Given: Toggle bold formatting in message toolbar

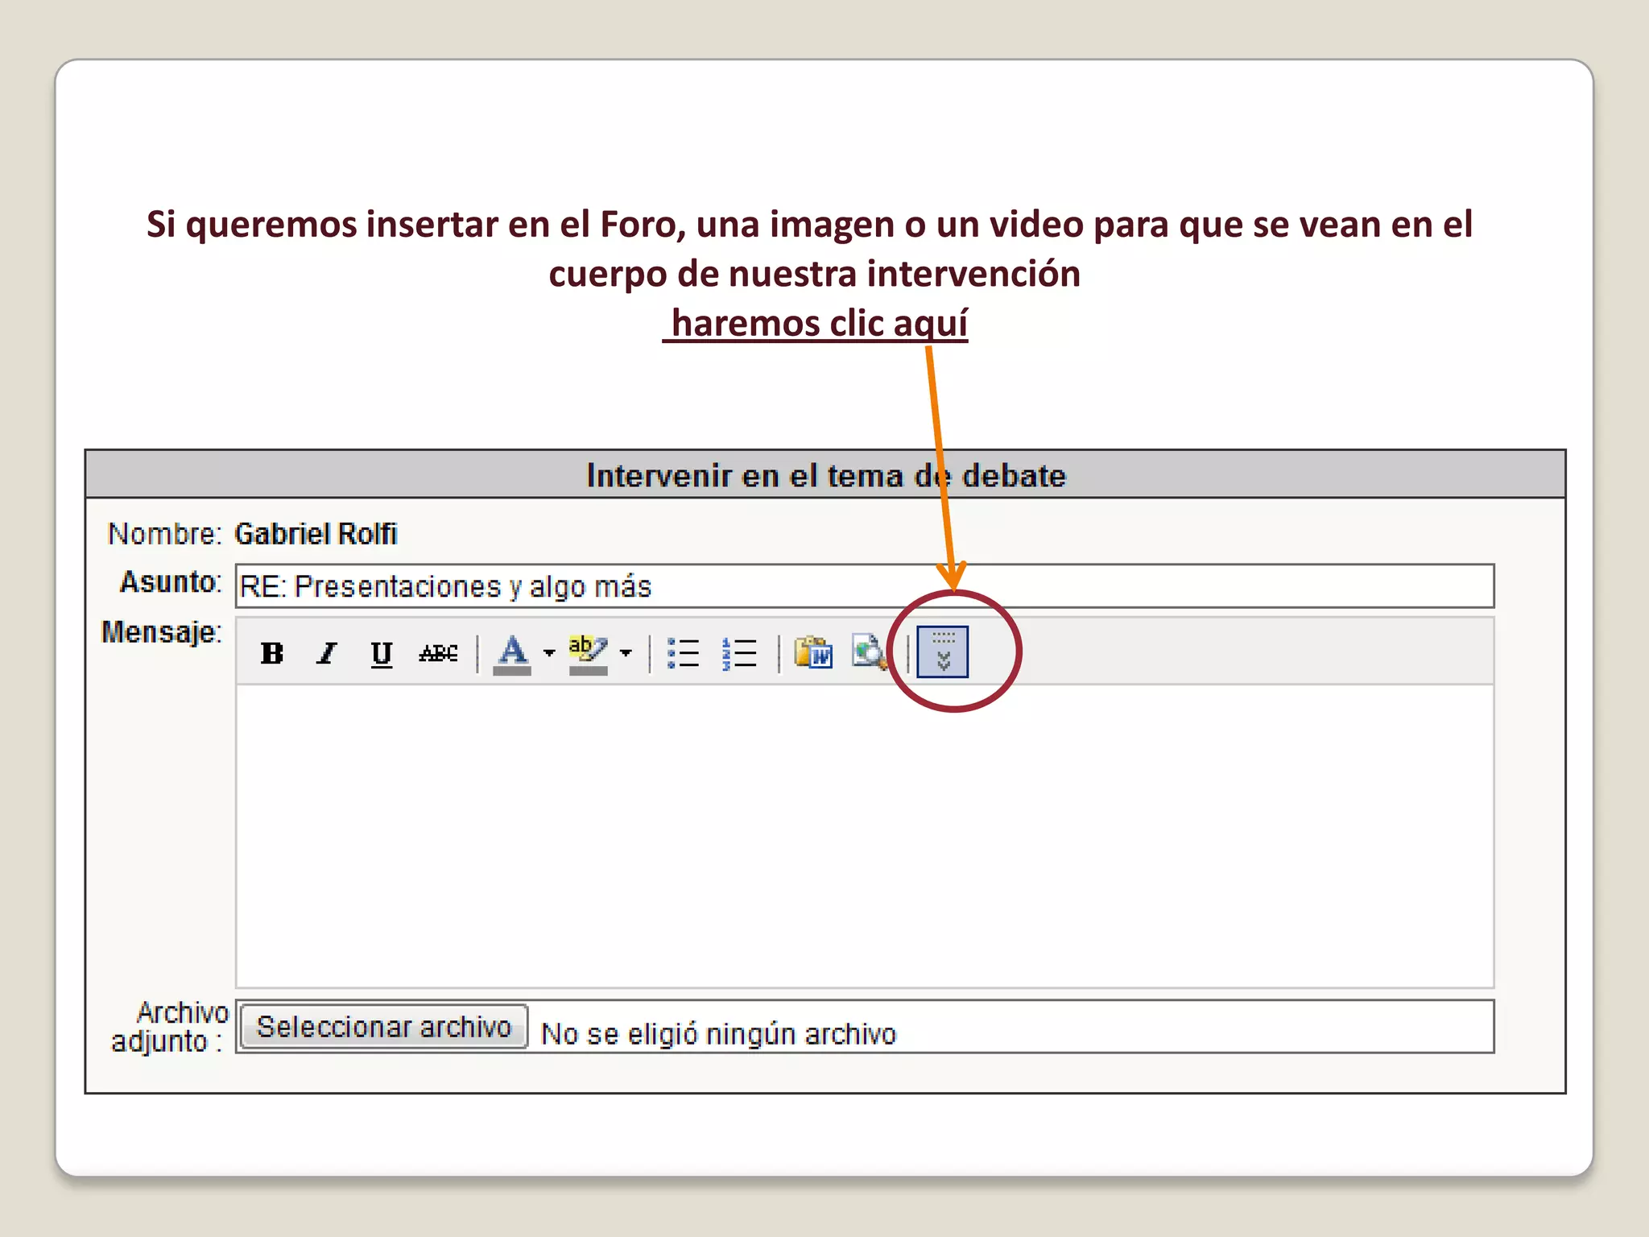Looking at the screenshot, I should coord(272,652).
